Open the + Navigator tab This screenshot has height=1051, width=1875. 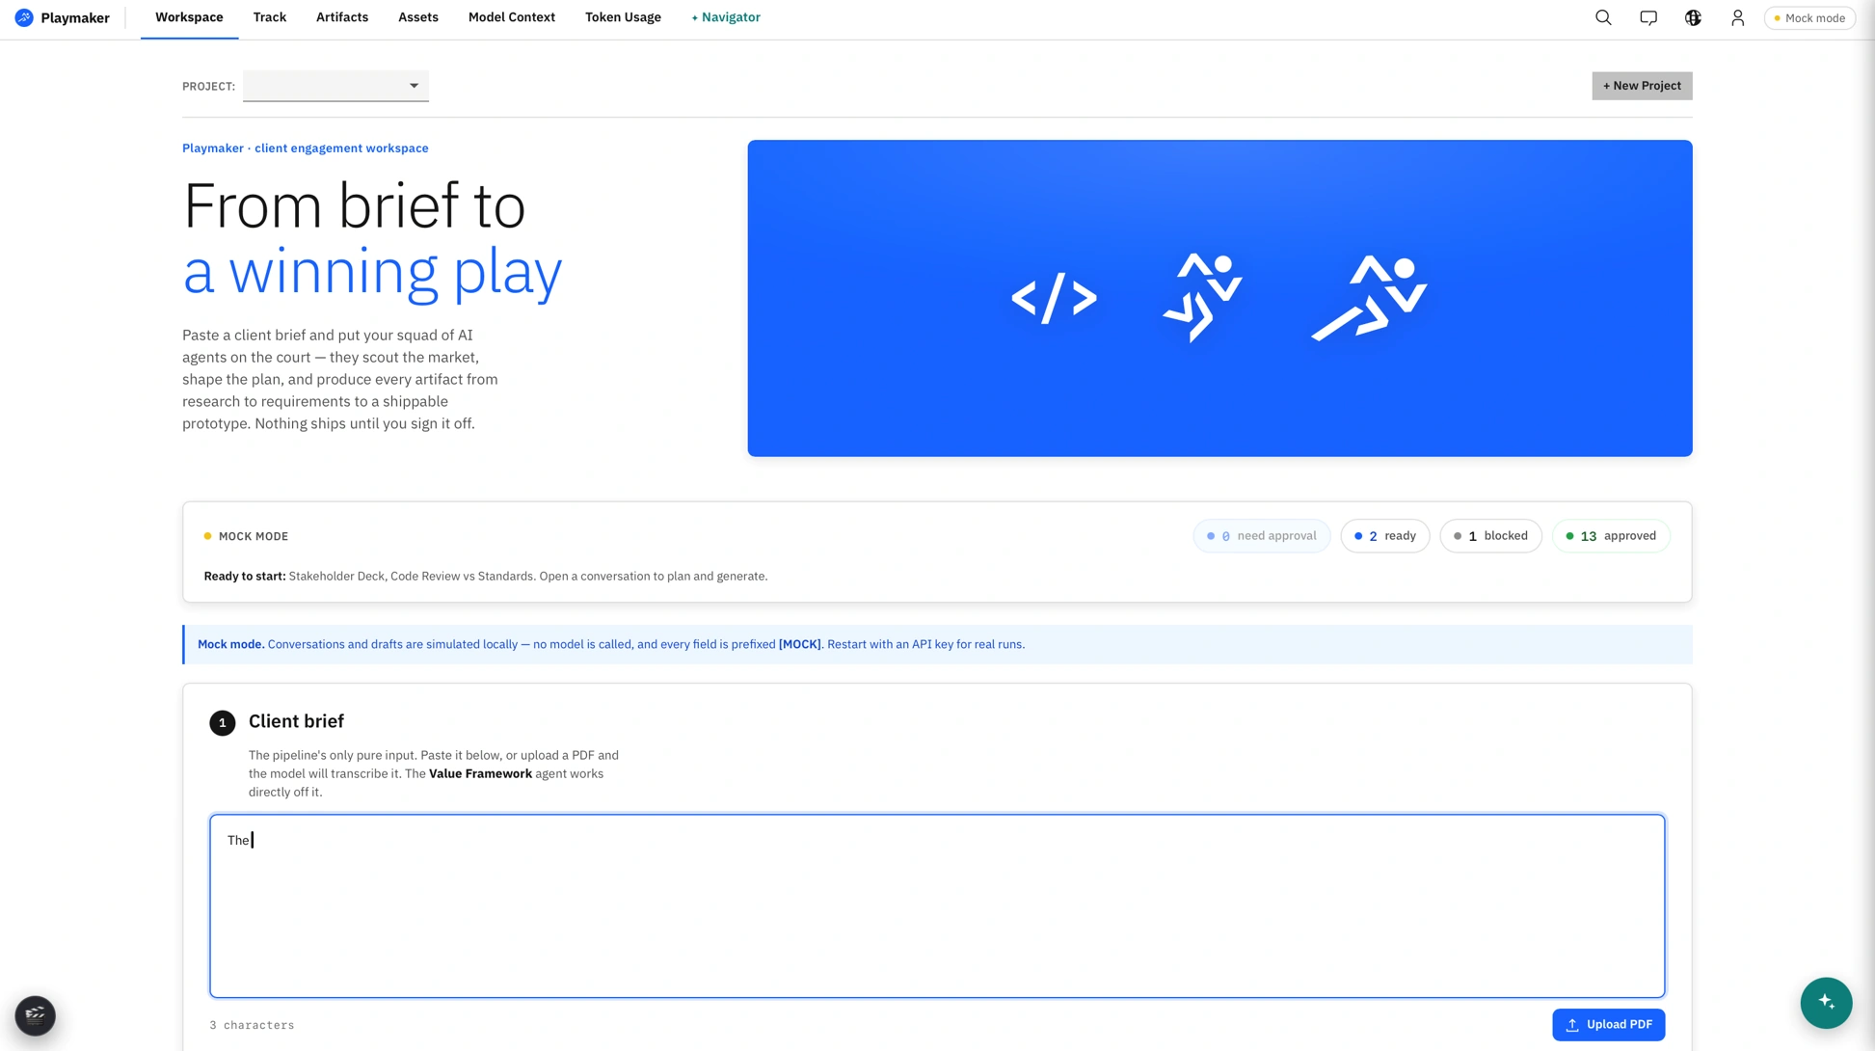click(726, 17)
